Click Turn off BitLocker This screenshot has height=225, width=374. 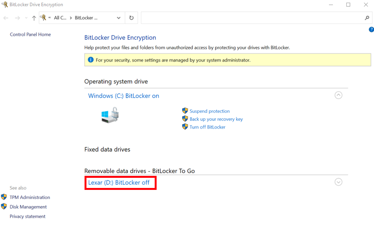[x=207, y=127]
